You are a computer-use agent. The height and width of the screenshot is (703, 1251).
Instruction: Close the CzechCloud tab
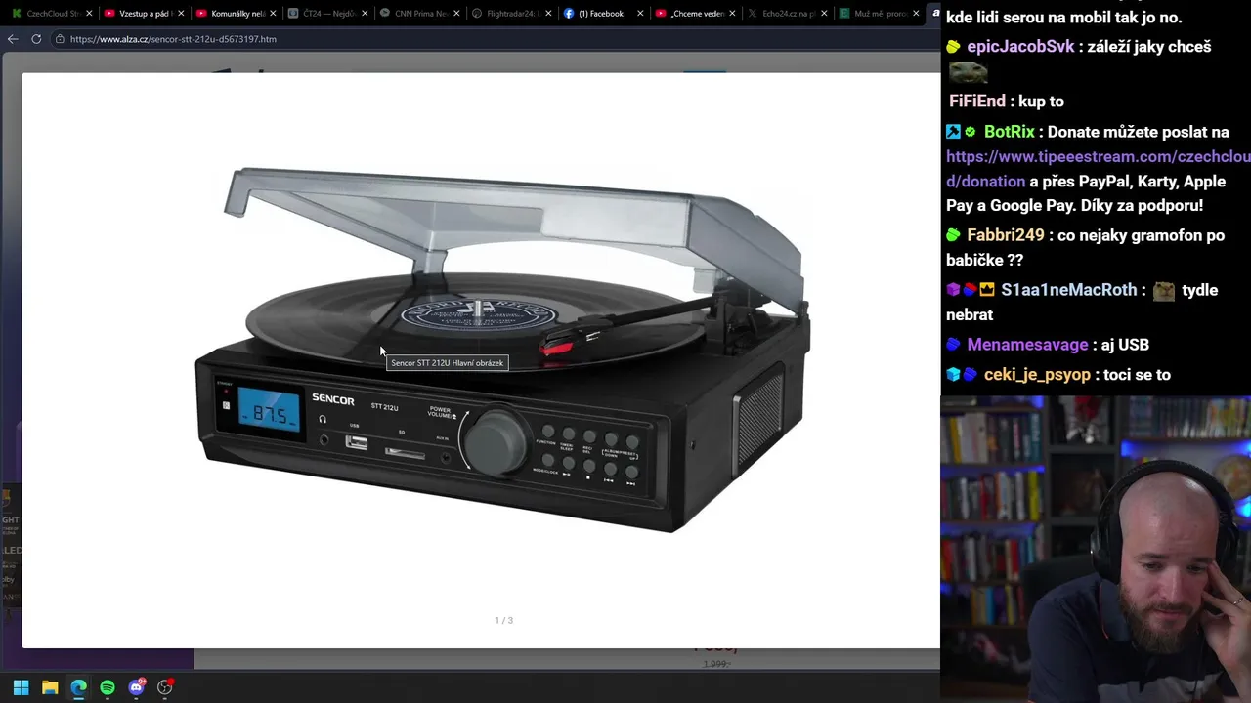[89, 14]
